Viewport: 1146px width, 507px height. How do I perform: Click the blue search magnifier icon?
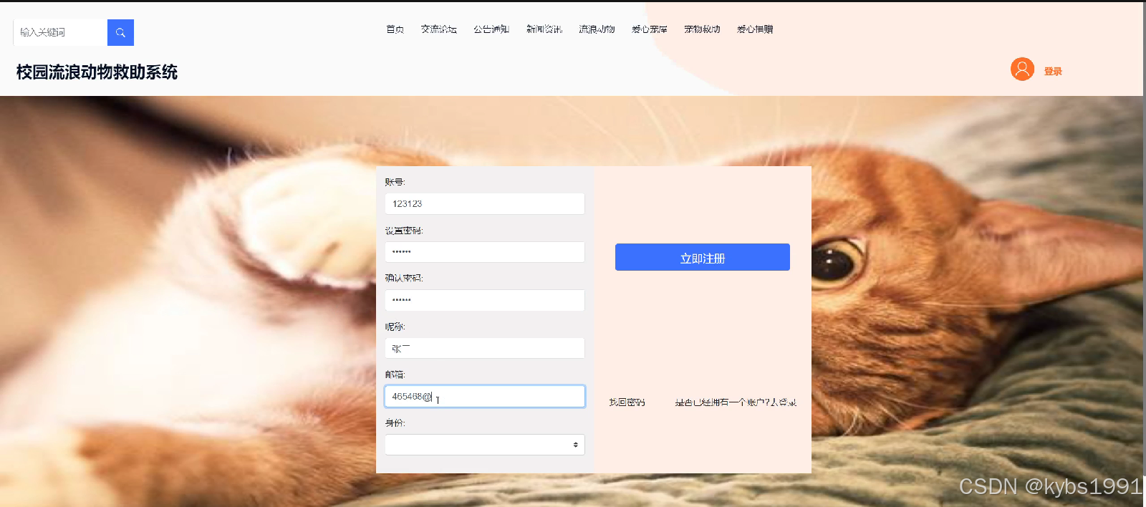pyautogui.click(x=120, y=32)
